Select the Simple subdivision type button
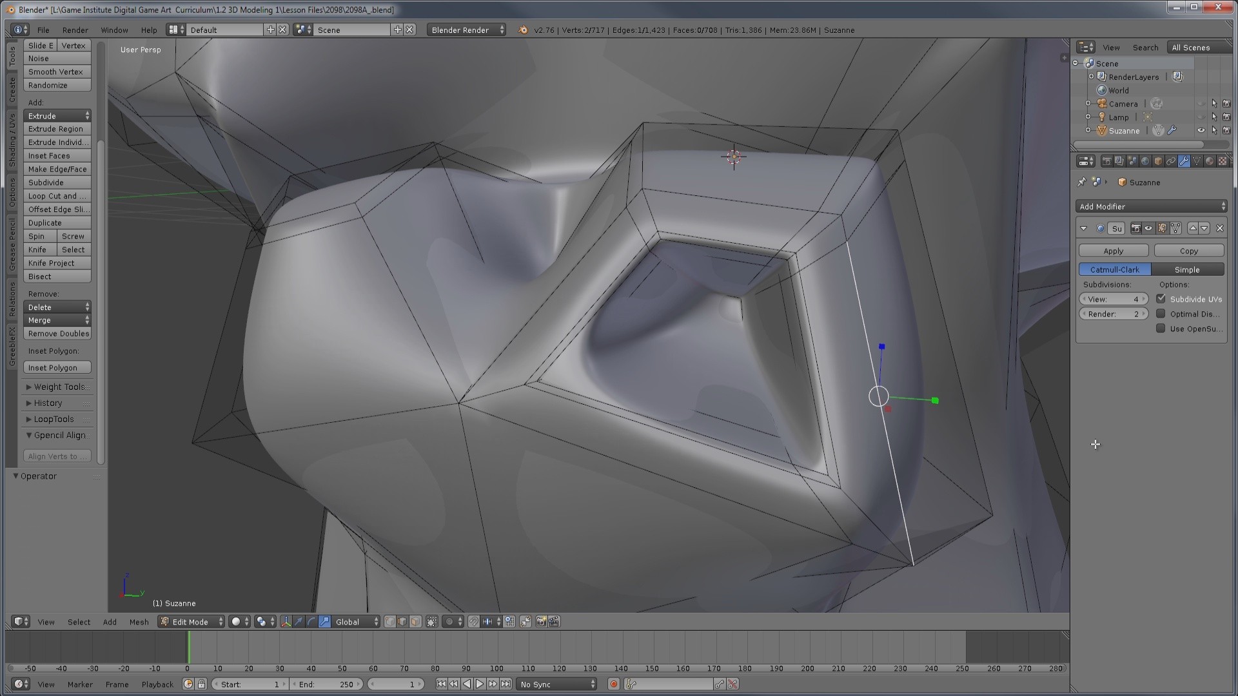1238x696 pixels. [1187, 269]
